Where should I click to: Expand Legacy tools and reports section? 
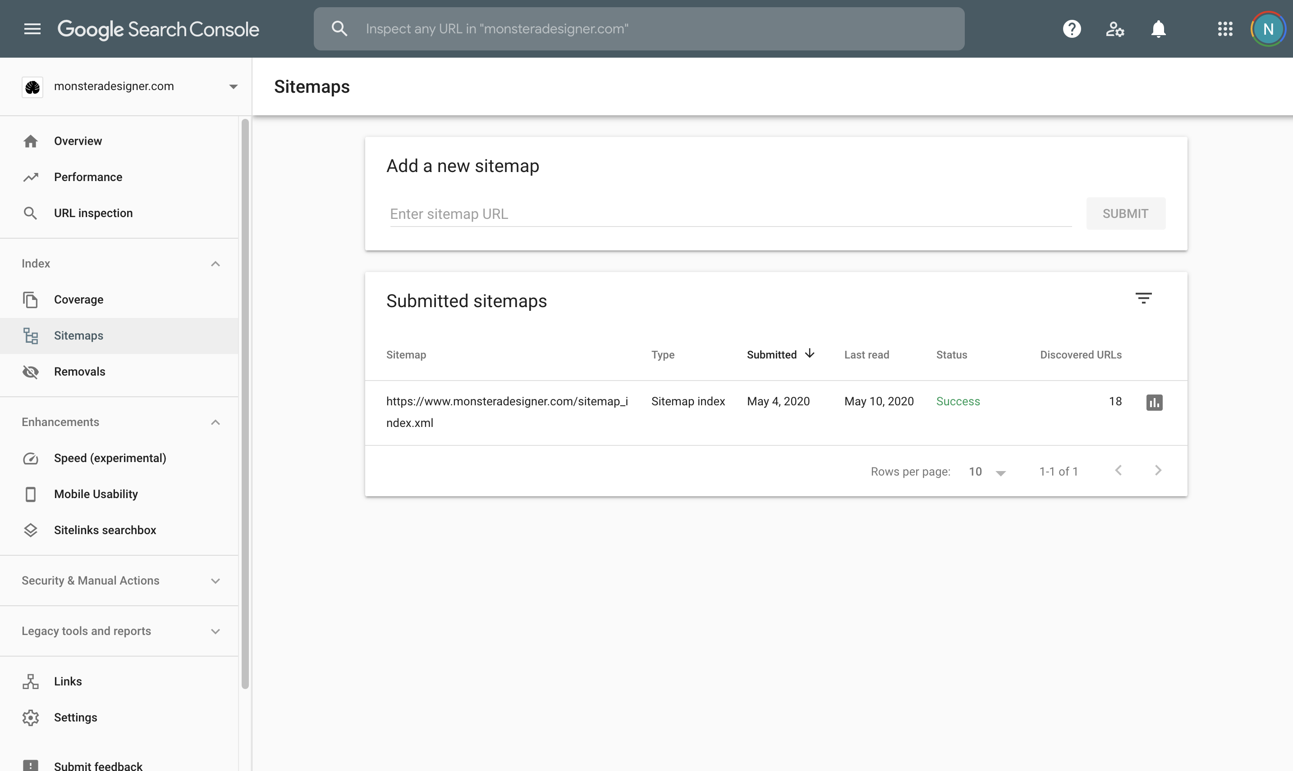click(215, 631)
